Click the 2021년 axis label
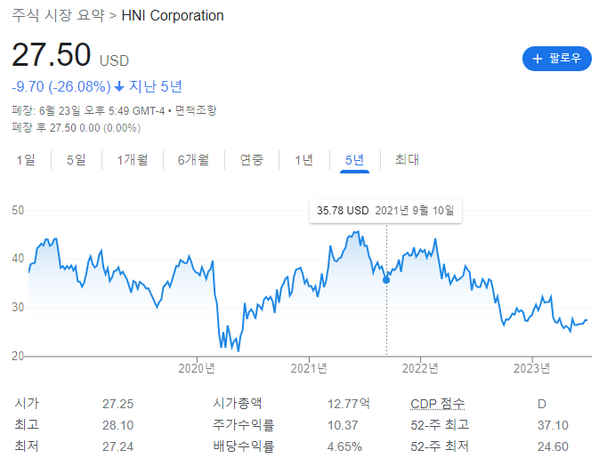Image resolution: width=599 pixels, height=458 pixels. click(309, 368)
